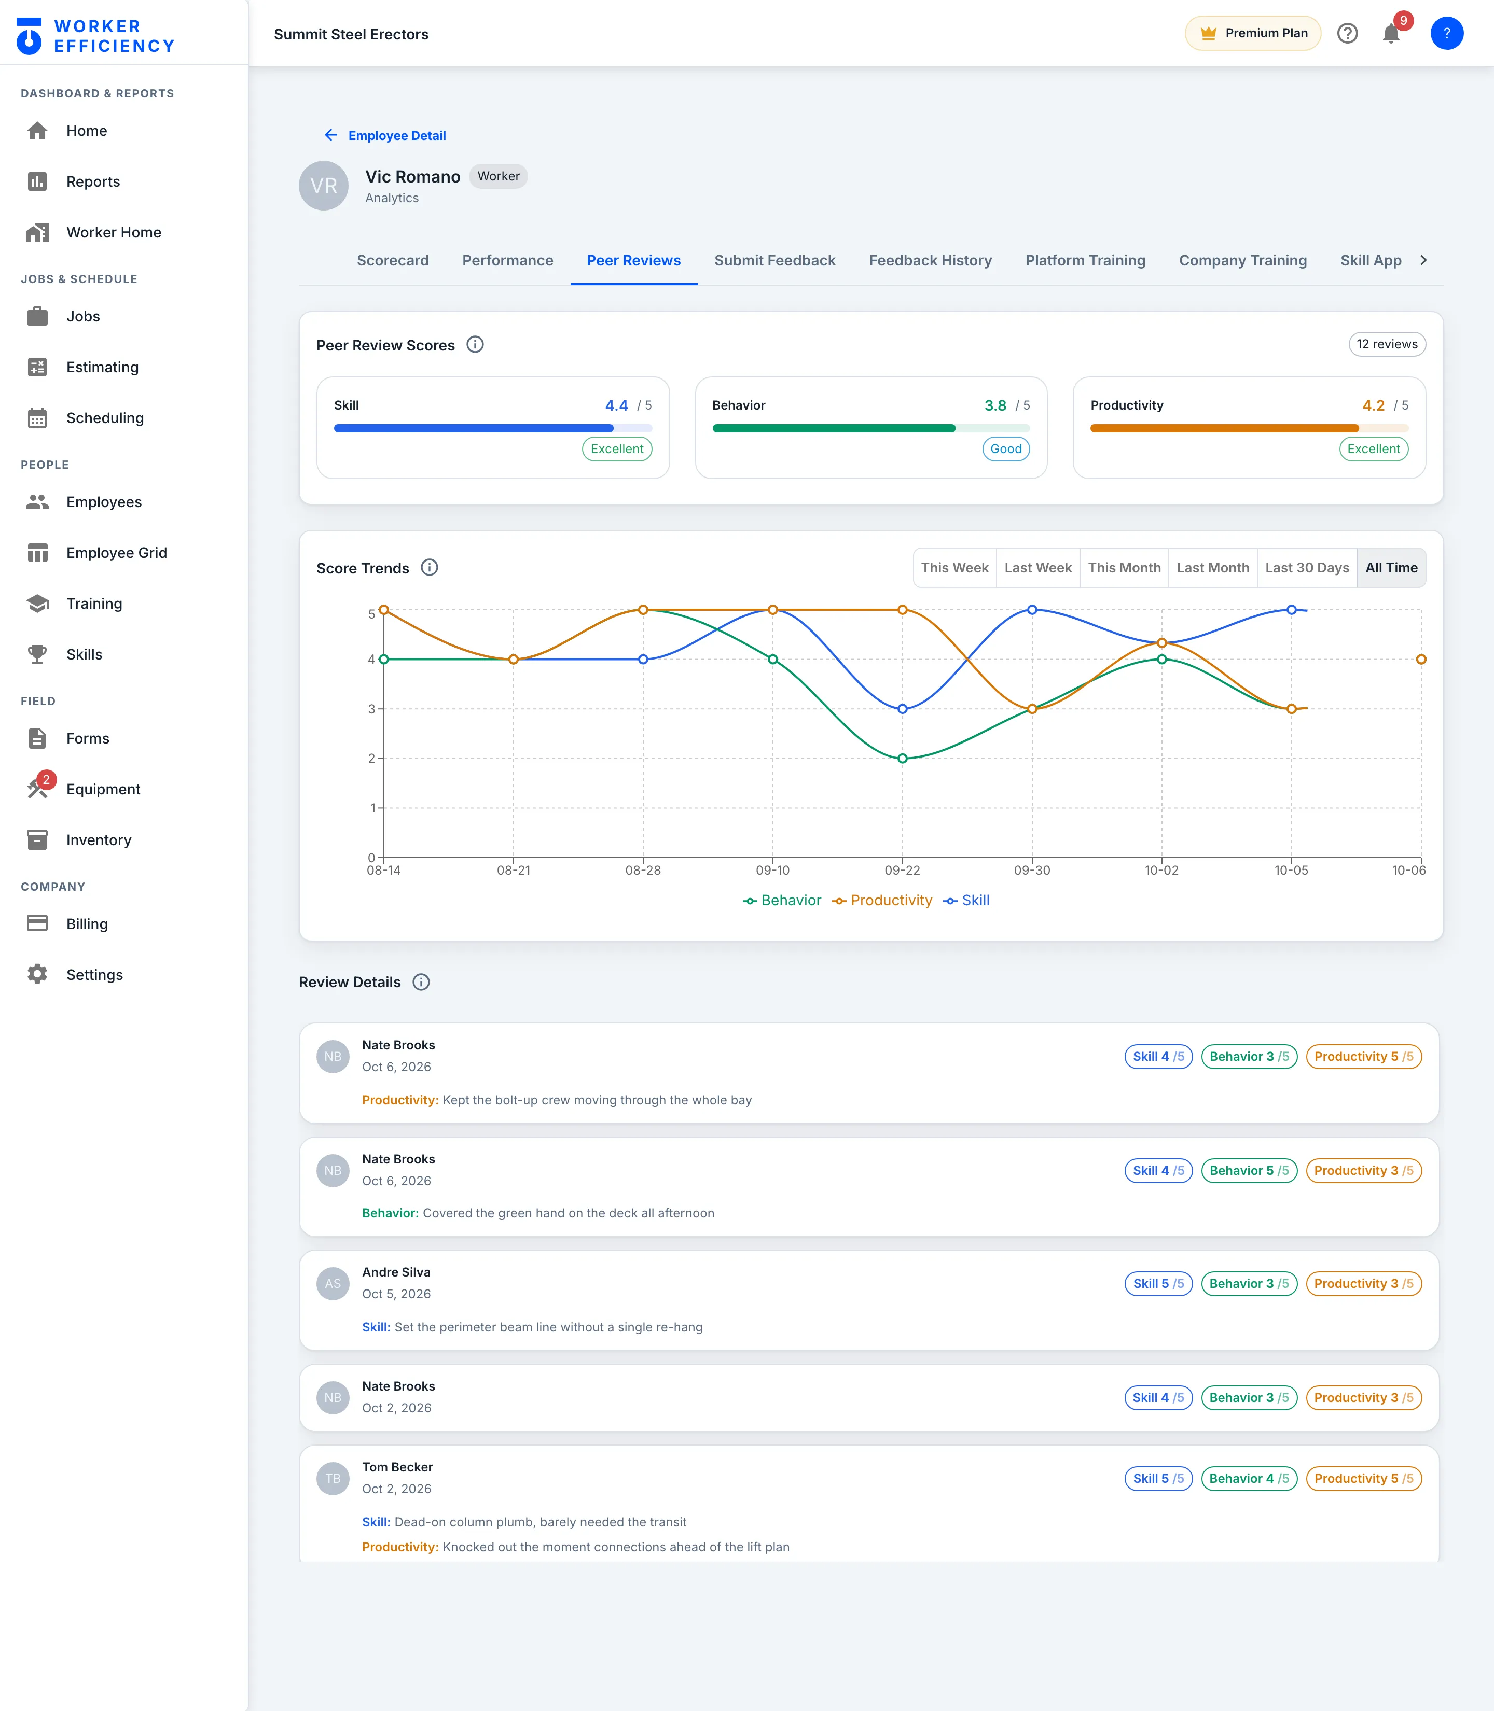The image size is (1494, 1711).
Task: Select the Last Month time range
Action: [x=1213, y=568]
